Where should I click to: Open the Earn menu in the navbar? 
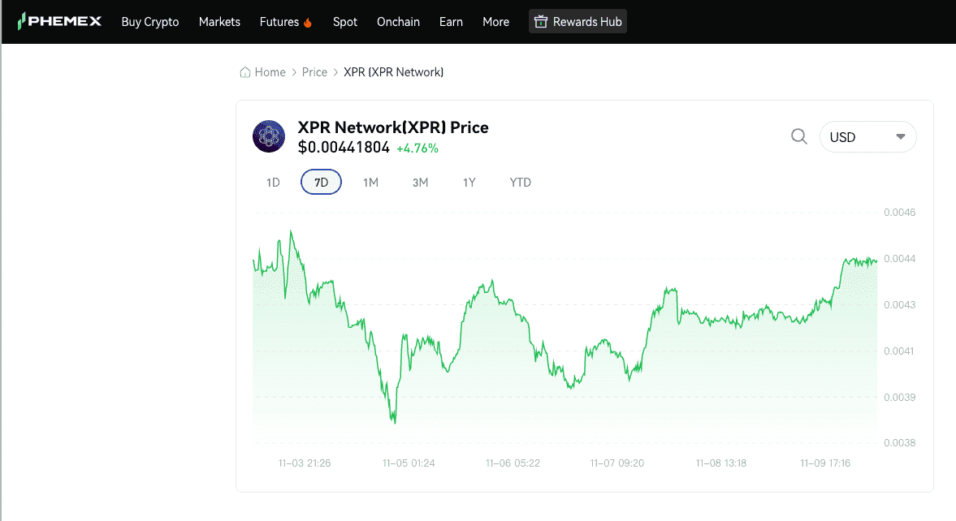point(451,22)
